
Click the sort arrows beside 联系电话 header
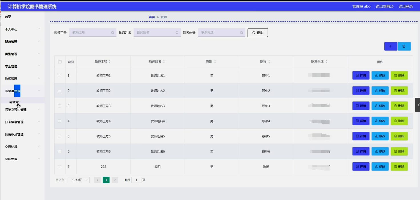[x=326, y=62]
